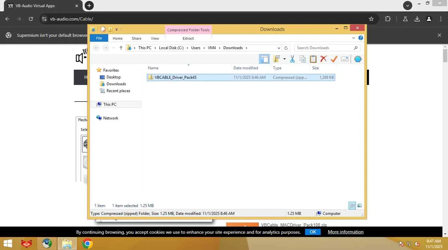The image size is (448, 250).
Task: Select Network in the navigation pane
Action: pos(110,118)
